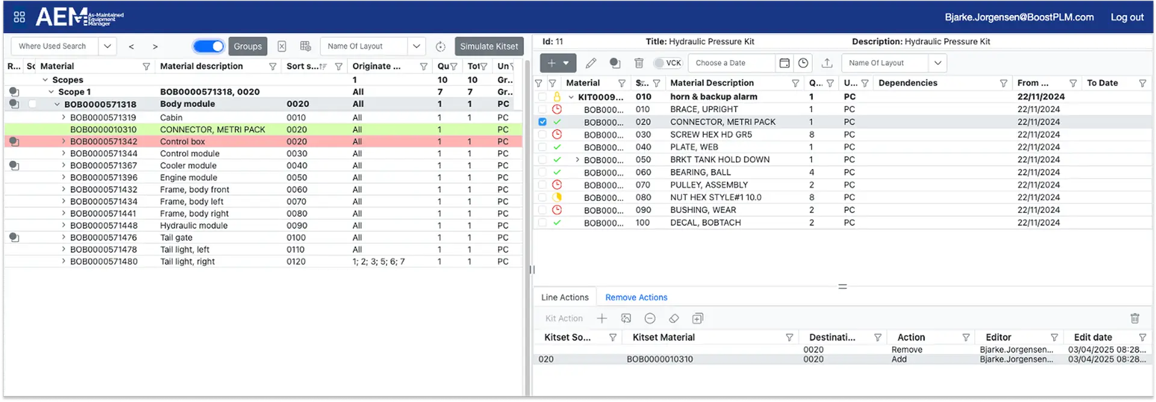Click the eraser icon in Kit Action toolbar
The height and width of the screenshot is (402, 1156).
point(674,318)
